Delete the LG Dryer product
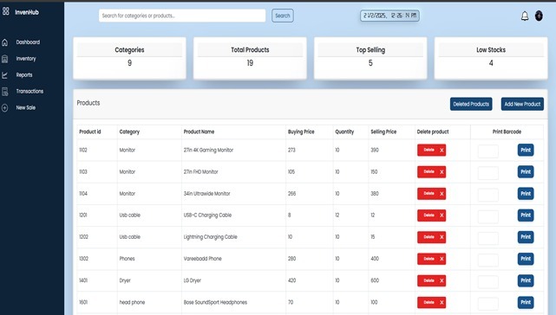Screen dimensions: 556x315 (432, 280)
